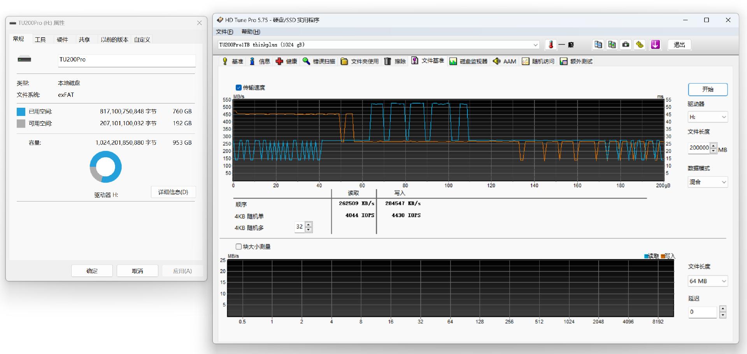
Task: Open the 驱动器 H: drive dropdown
Action: [x=707, y=117]
